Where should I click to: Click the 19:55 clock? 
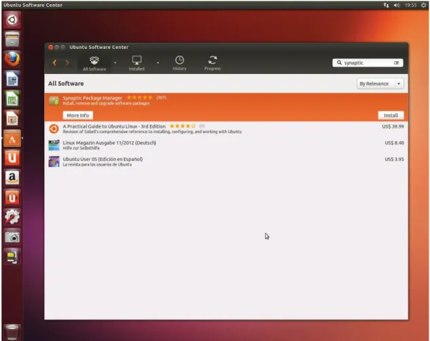(410, 5)
